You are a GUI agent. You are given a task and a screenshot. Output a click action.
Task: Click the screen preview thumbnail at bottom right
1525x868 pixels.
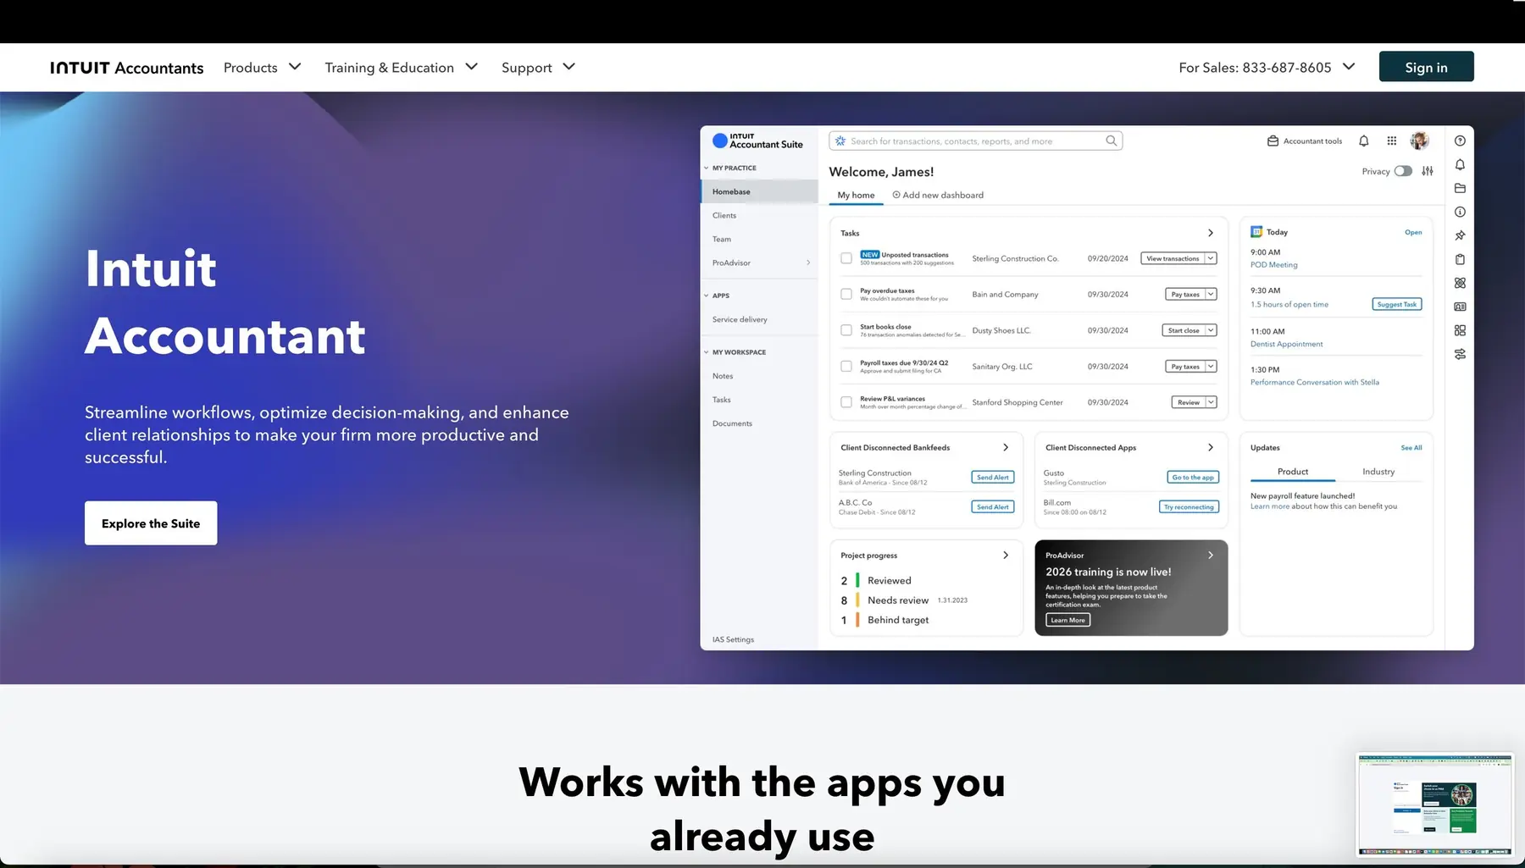(1434, 804)
